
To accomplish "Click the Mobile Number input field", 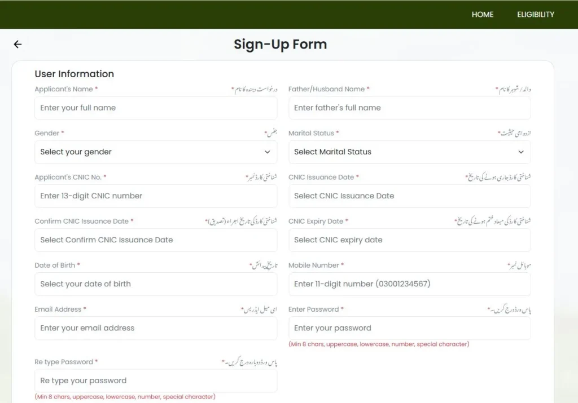I will coord(409,284).
